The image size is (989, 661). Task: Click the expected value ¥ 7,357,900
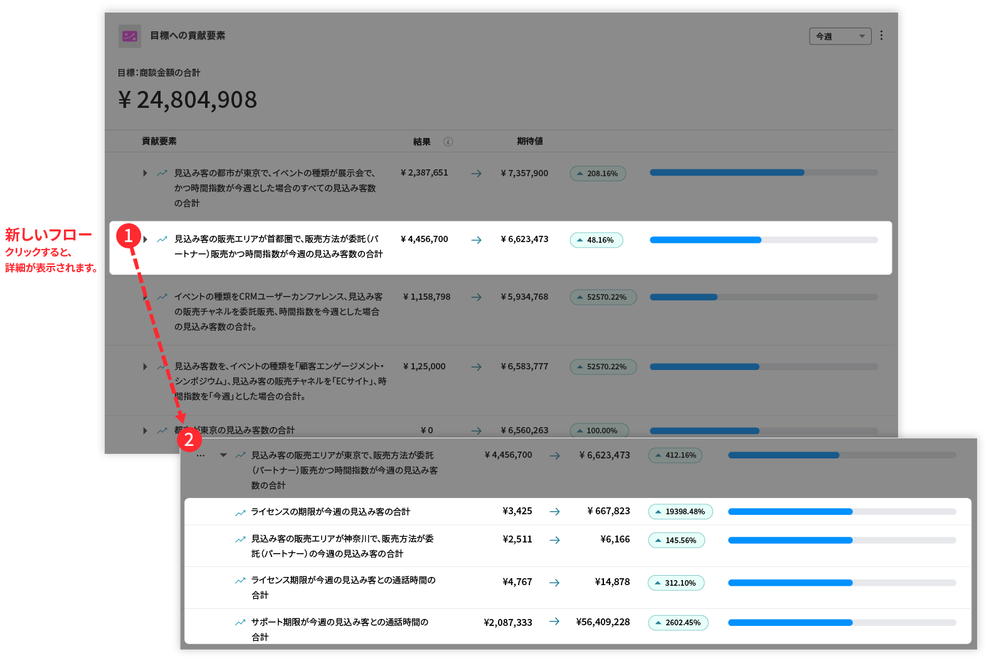(x=524, y=173)
